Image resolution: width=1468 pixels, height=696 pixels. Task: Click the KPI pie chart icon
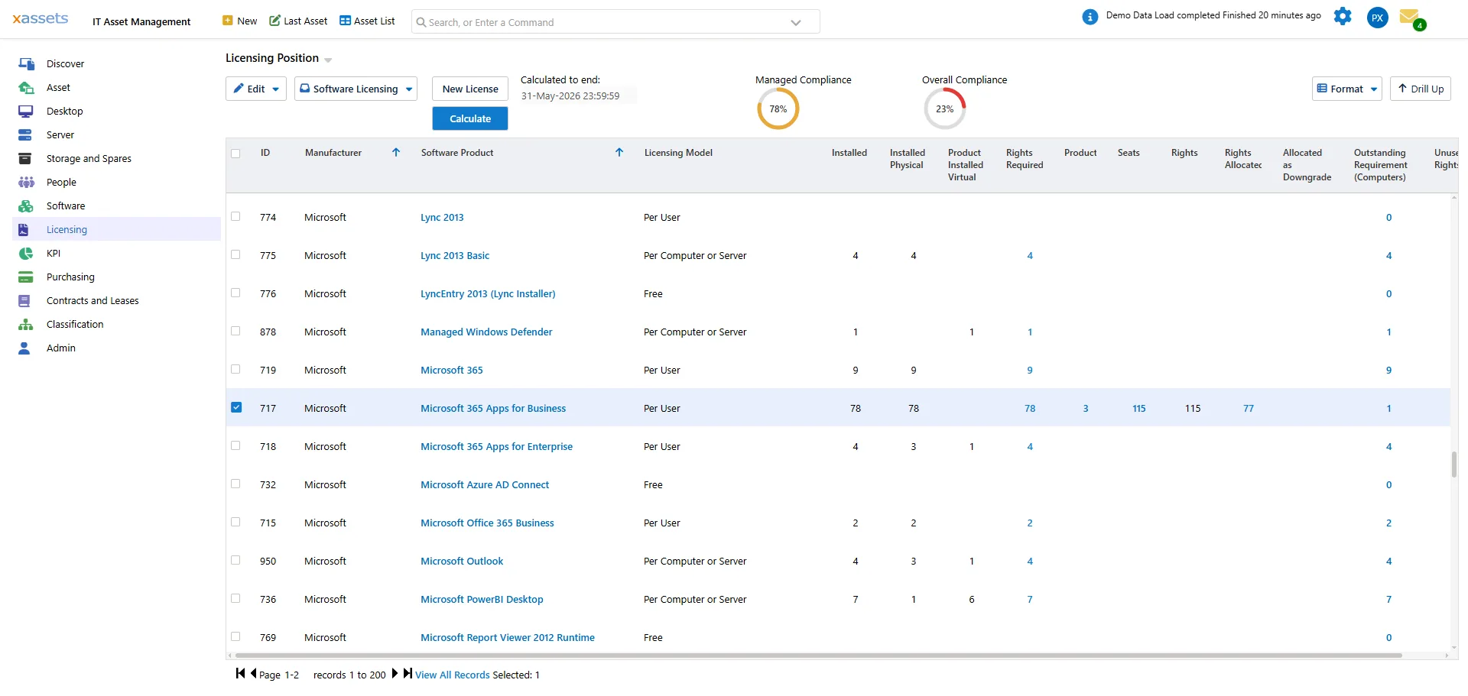[x=26, y=254]
